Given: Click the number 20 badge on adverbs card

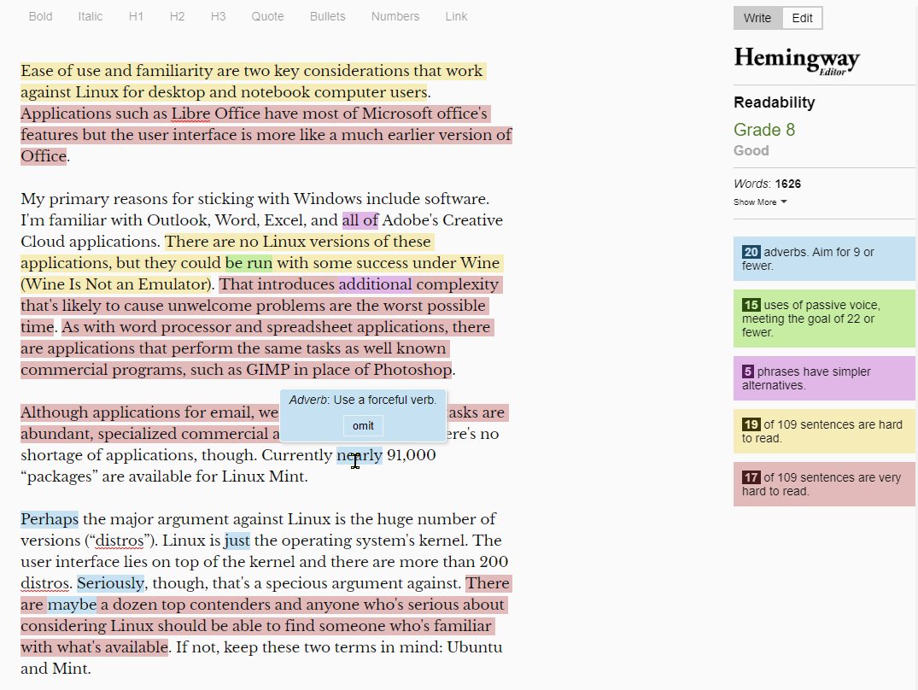Looking at the screenshot, I should click(x=751, y=252).
